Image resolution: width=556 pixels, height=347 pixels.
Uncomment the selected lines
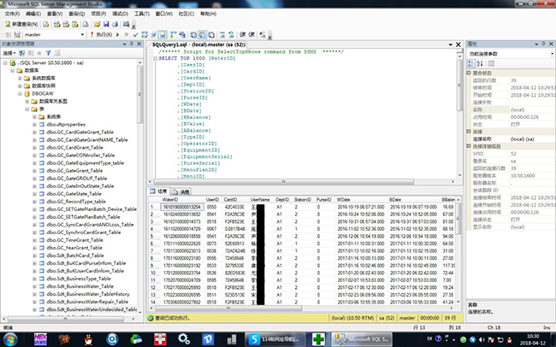click(231, 35)
